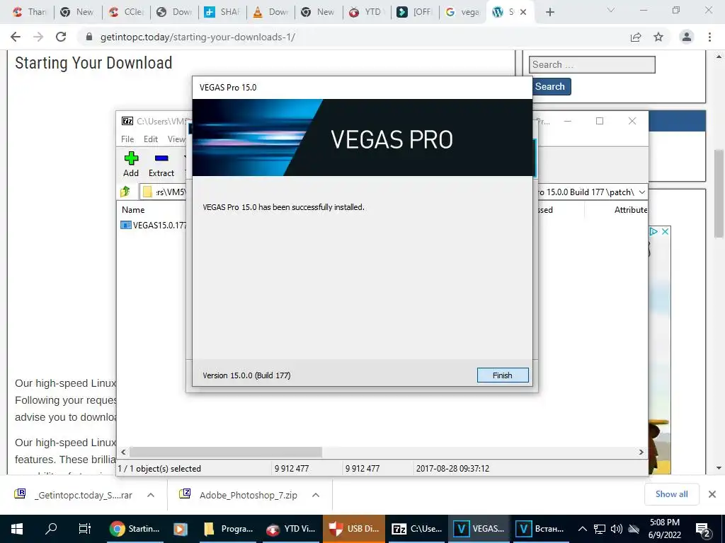The height and width of the screenshot is (543, 725).
Task: Open Adobe_Photoshop_7.zip download item
Action: pos(238,495)
